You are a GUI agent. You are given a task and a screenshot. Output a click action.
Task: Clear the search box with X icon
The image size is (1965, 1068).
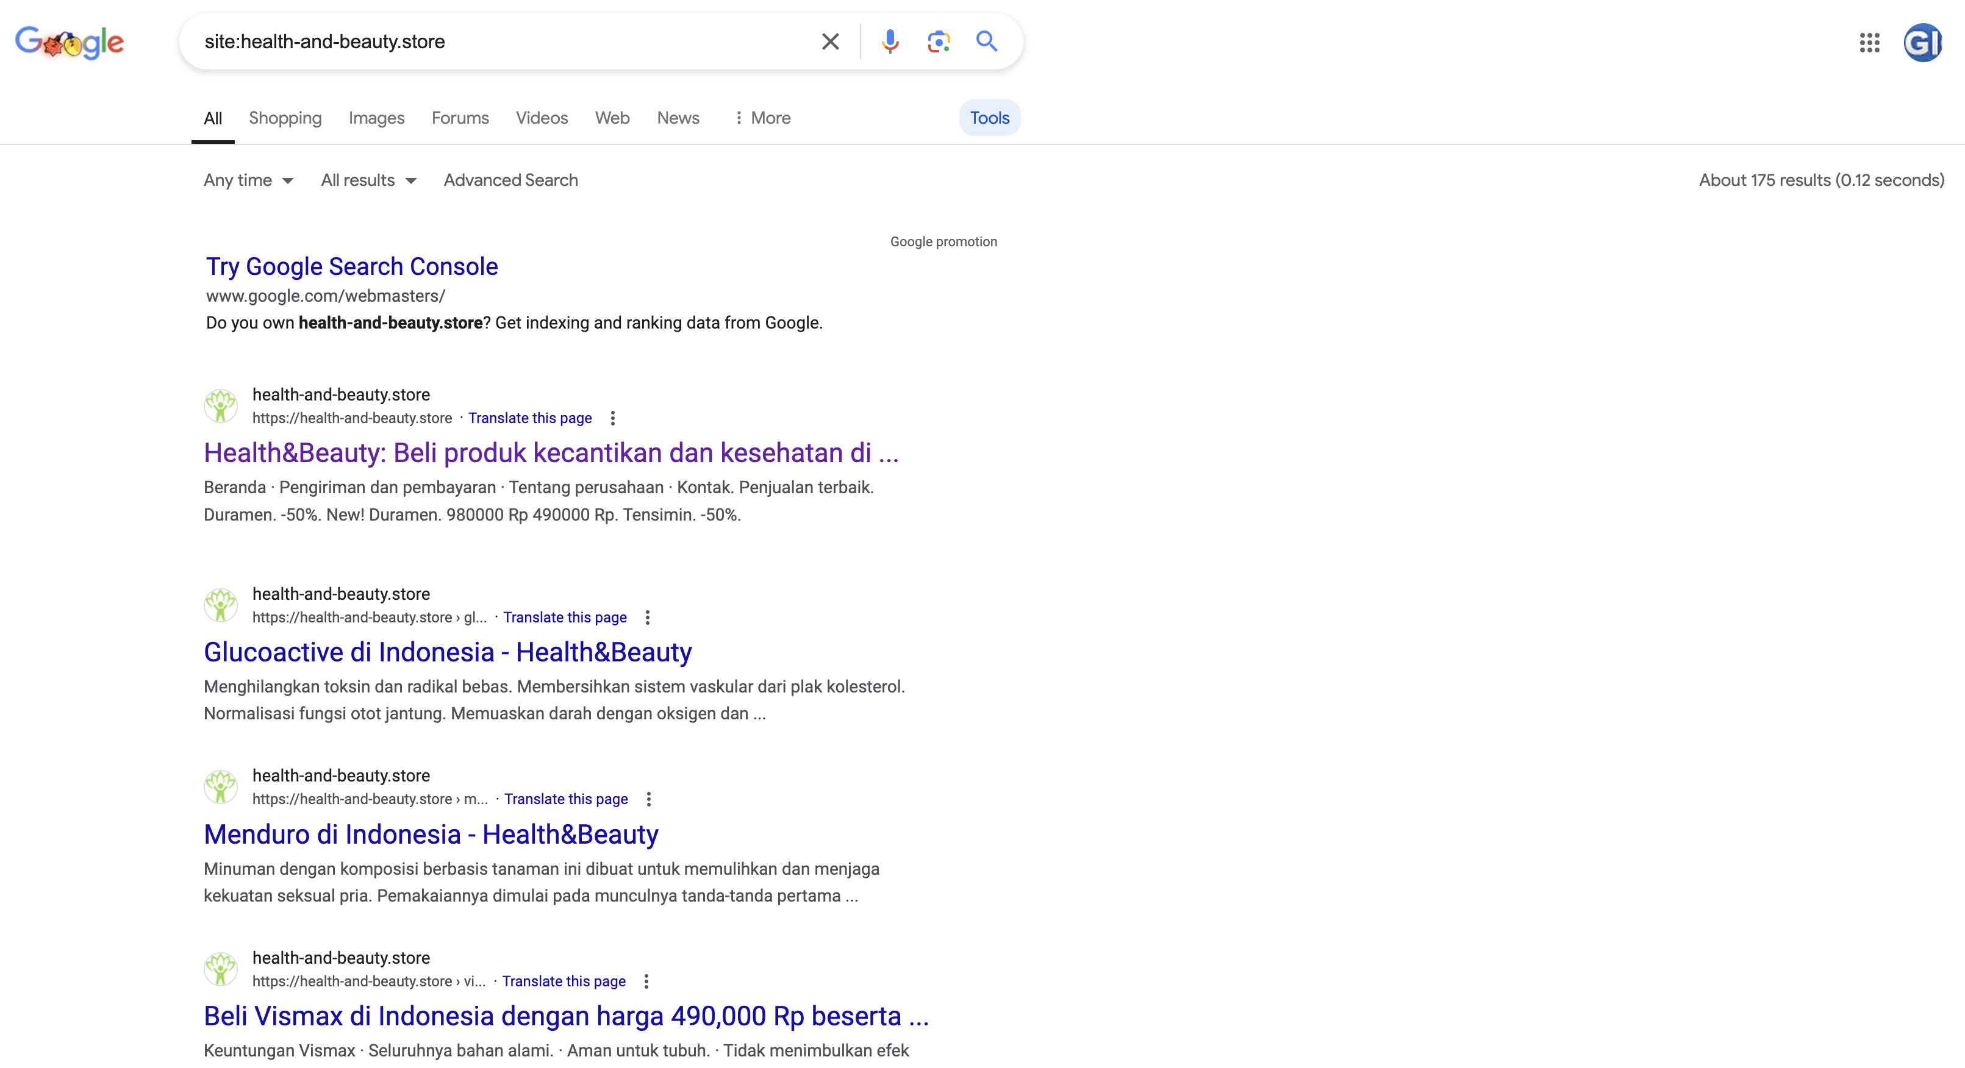830,41
